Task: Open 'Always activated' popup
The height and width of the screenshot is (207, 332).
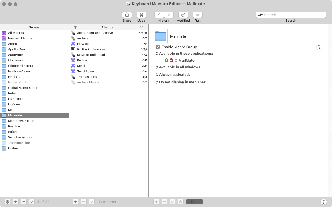Action: click(173, 75)
